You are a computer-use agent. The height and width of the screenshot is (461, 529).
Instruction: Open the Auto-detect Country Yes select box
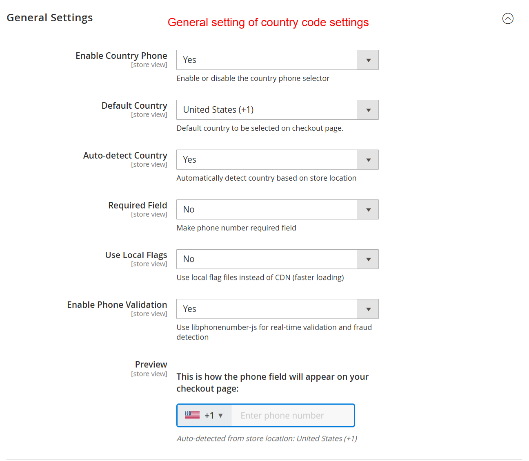(x=267, y=160)
